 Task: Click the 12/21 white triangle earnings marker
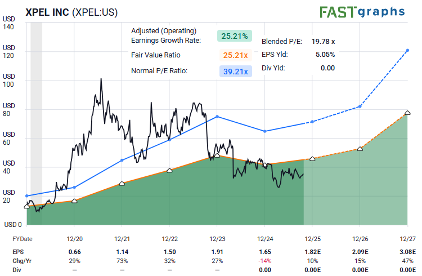click(122, 184)
